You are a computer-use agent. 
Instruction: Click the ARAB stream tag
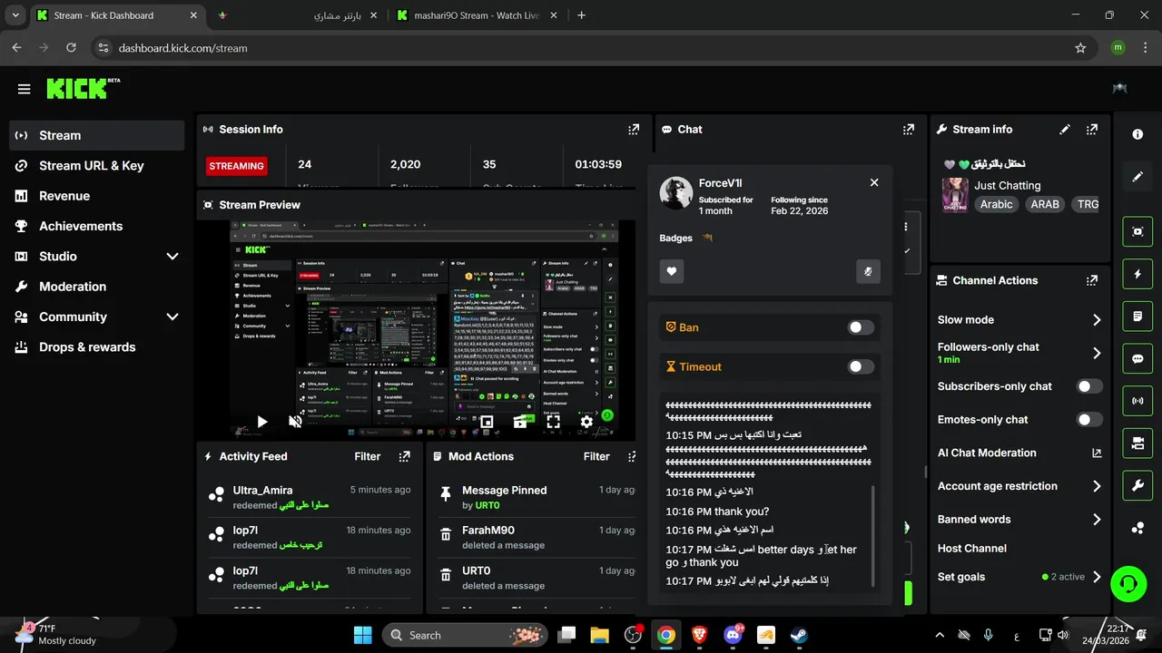[1045, 204]
